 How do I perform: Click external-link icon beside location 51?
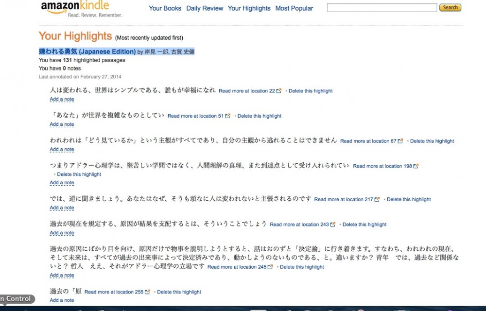click(x=228, y=116)
